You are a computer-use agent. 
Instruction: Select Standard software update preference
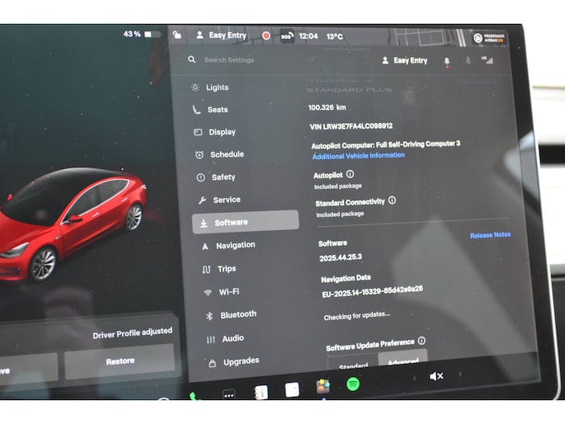coord(353,365)
